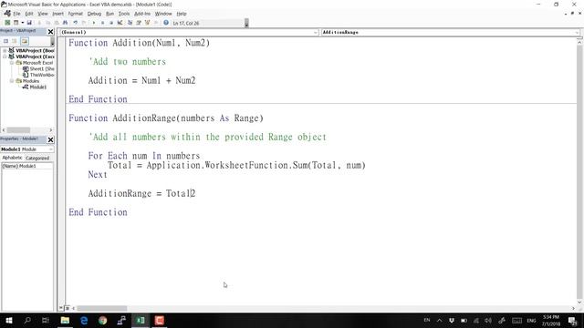Open the Format menu
This screenshot has width=584, height=328.
tap(75, 14)
